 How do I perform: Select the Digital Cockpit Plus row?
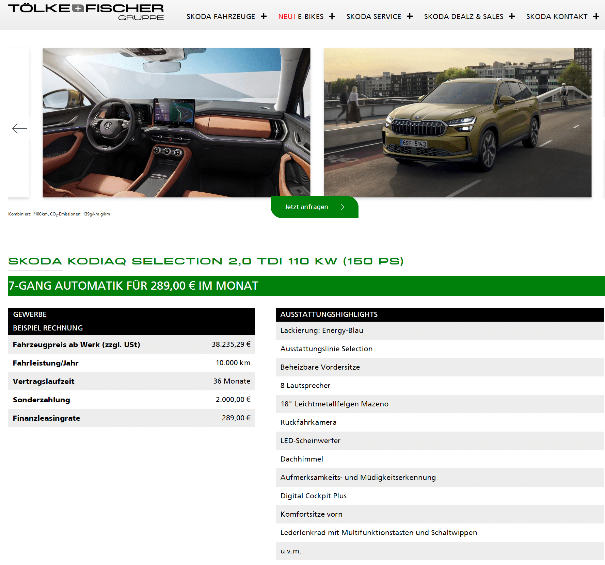coord(440,496)
